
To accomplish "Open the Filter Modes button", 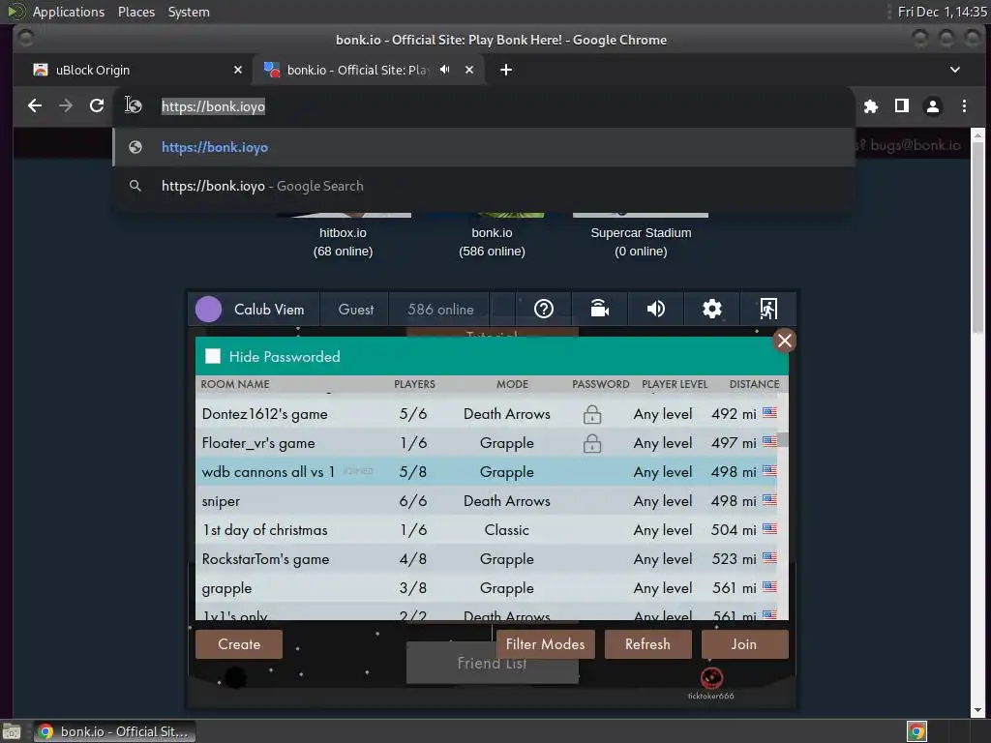I will [546, 643].
